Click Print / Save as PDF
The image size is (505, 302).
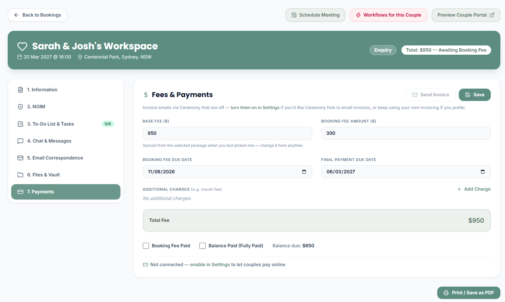469,293
